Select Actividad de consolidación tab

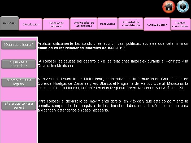click(x=131, y=24)
